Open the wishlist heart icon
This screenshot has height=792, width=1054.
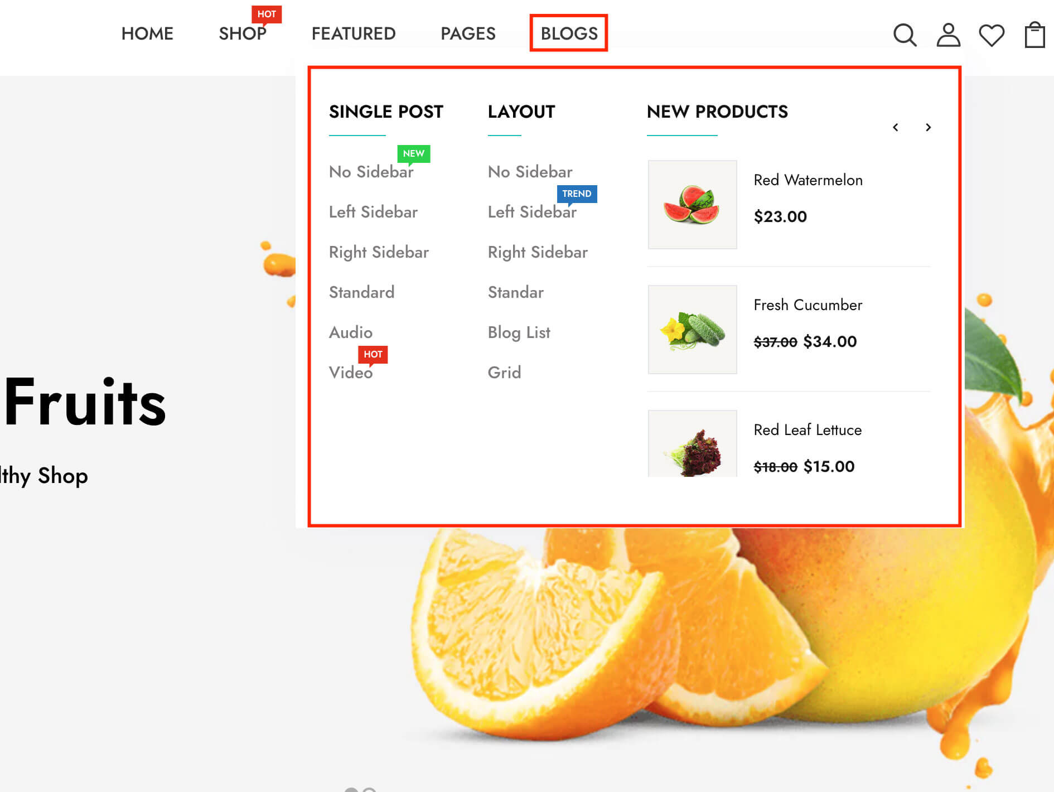pyautogui.click(x=992, y=35)
